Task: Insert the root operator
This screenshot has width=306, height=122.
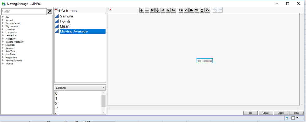Action: 168,10
